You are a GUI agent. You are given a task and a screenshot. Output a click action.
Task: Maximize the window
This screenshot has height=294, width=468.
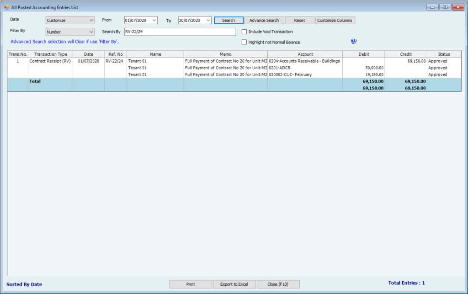pyautogui.click(x=445, y=7)
